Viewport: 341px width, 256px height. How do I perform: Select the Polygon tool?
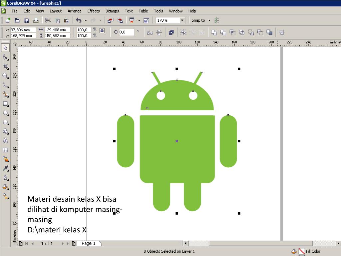coord(5,122)
